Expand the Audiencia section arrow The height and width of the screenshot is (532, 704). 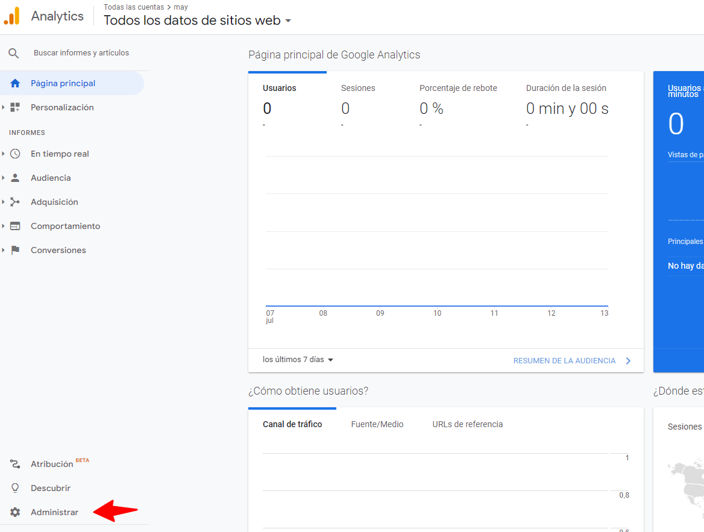tap(3, 178)
